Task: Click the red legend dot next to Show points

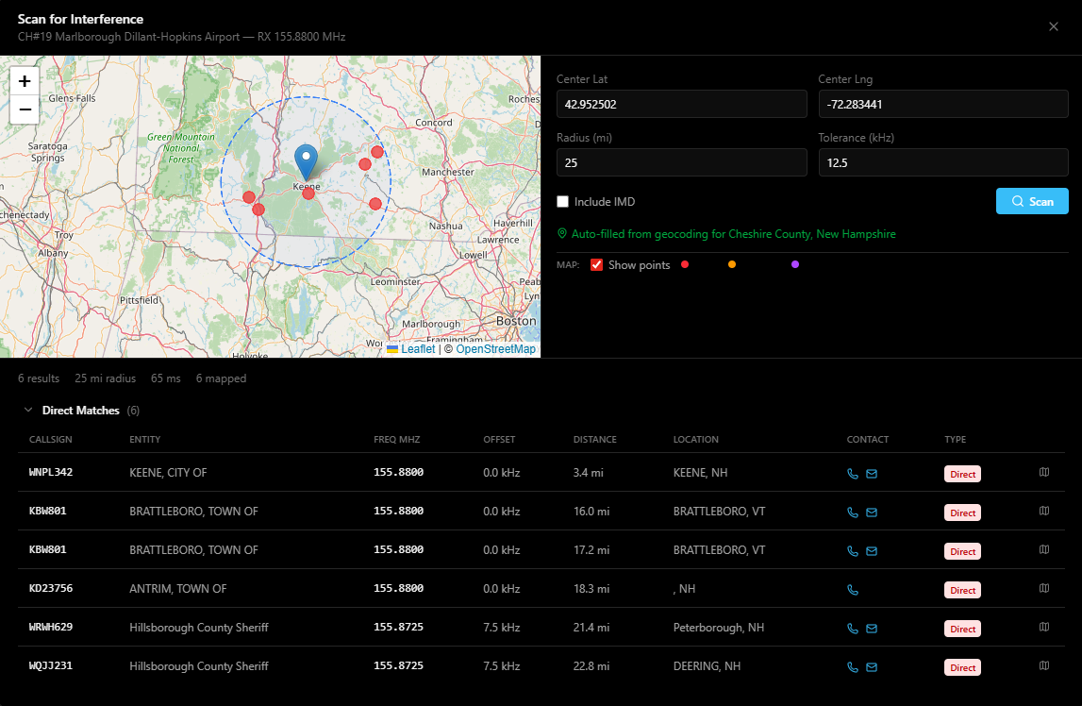Action: (x=684, y=264)
